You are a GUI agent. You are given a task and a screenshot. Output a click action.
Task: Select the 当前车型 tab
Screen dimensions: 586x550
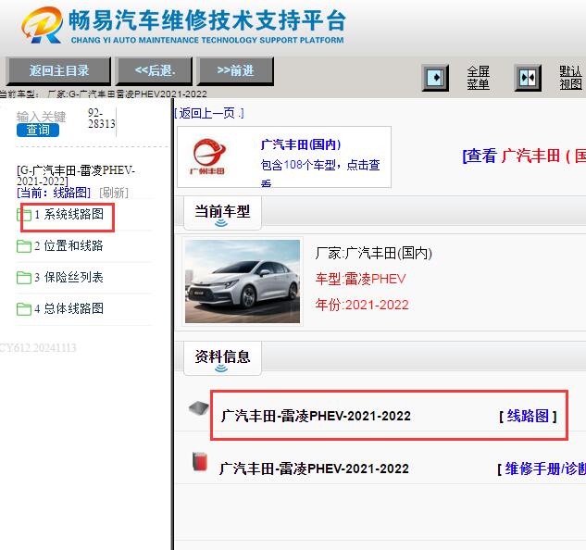click(222, 213)
